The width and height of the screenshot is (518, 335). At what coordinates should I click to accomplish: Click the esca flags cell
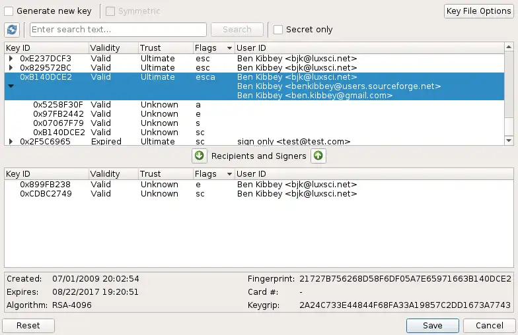(205, 77)
